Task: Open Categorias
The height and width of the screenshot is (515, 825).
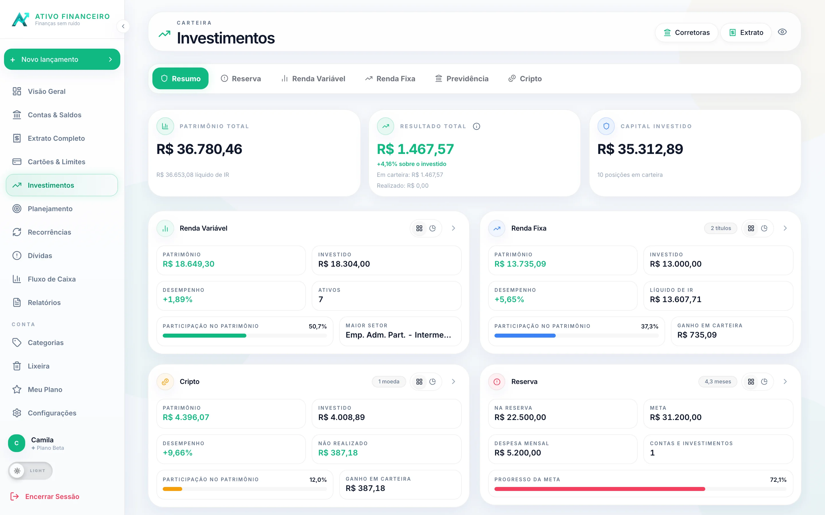Action: click(x=62, y=343)
